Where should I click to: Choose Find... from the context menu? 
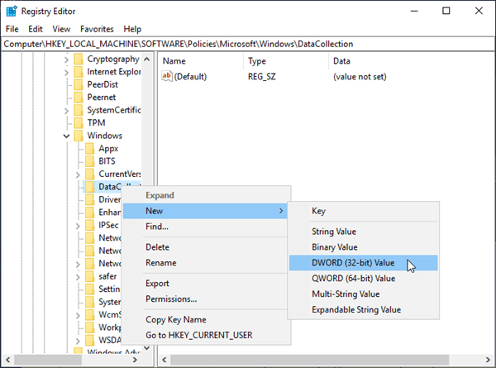205,227
